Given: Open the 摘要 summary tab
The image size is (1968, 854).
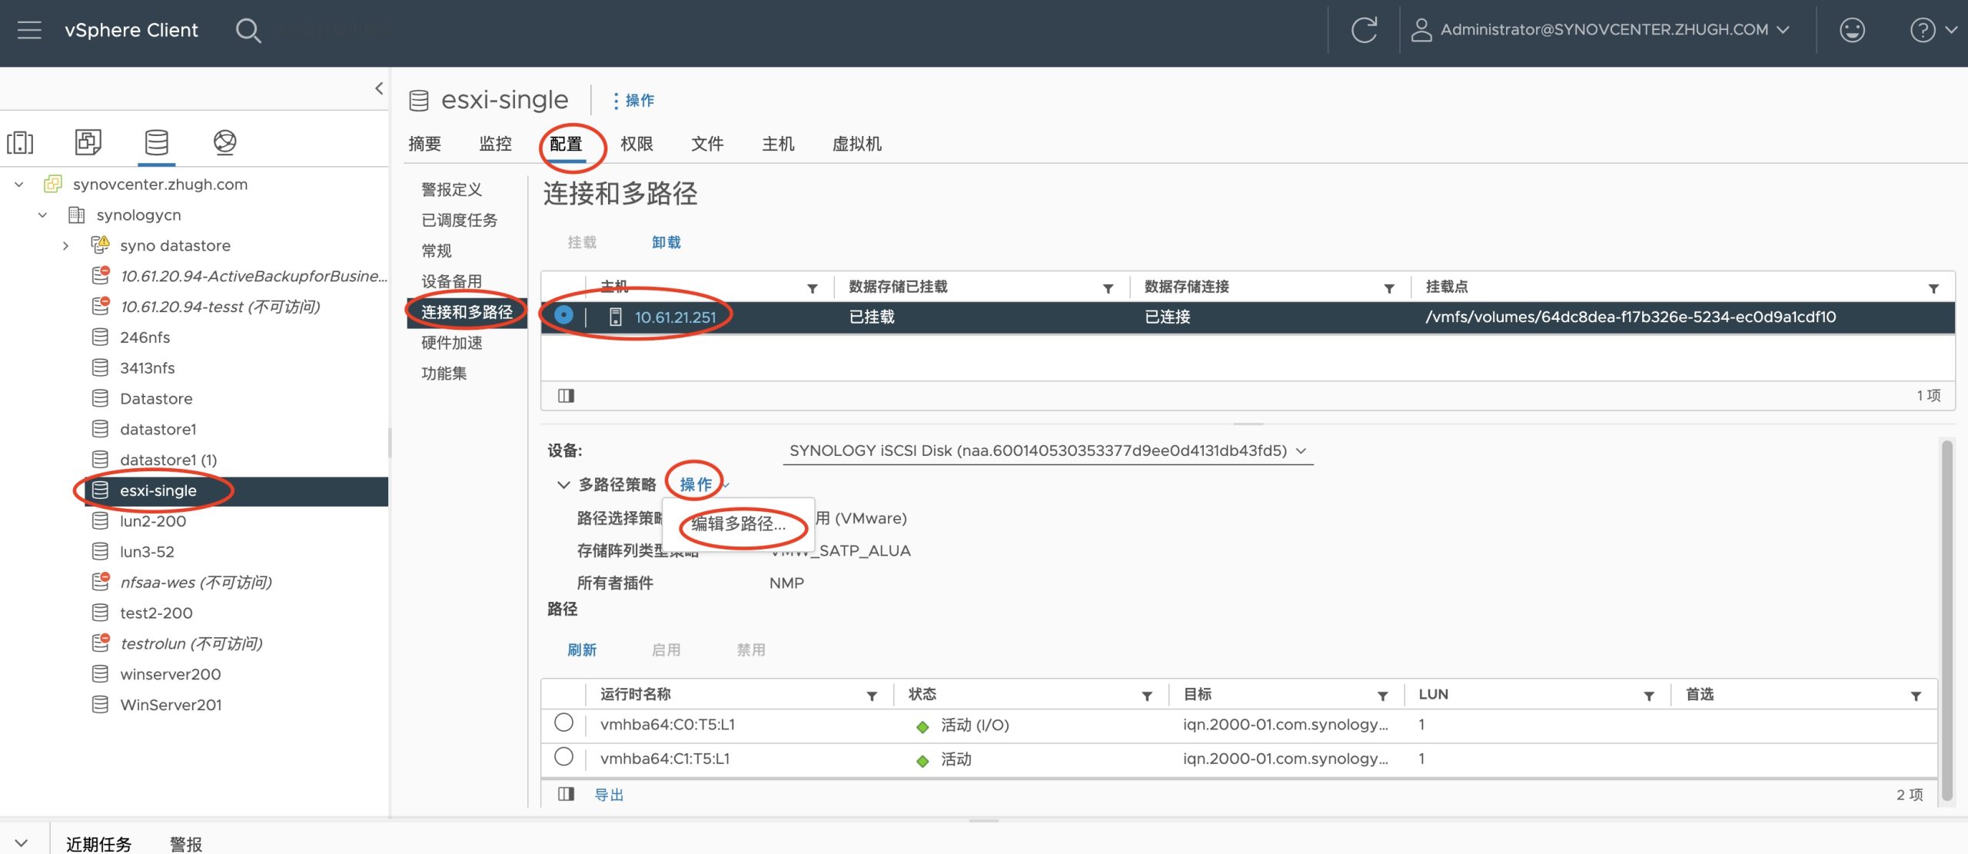Looking at the screenshot, I should point(424,144).
